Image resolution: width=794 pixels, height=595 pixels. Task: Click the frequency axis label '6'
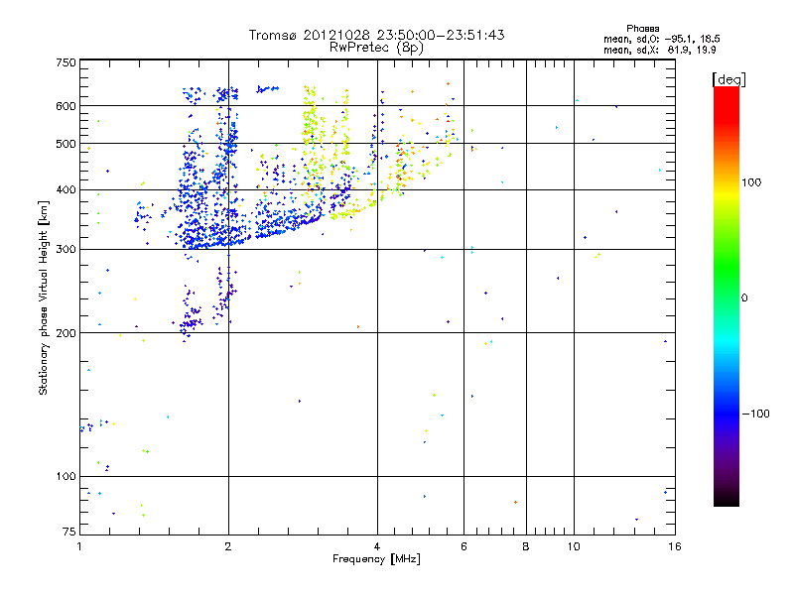(x=463, y=546)
